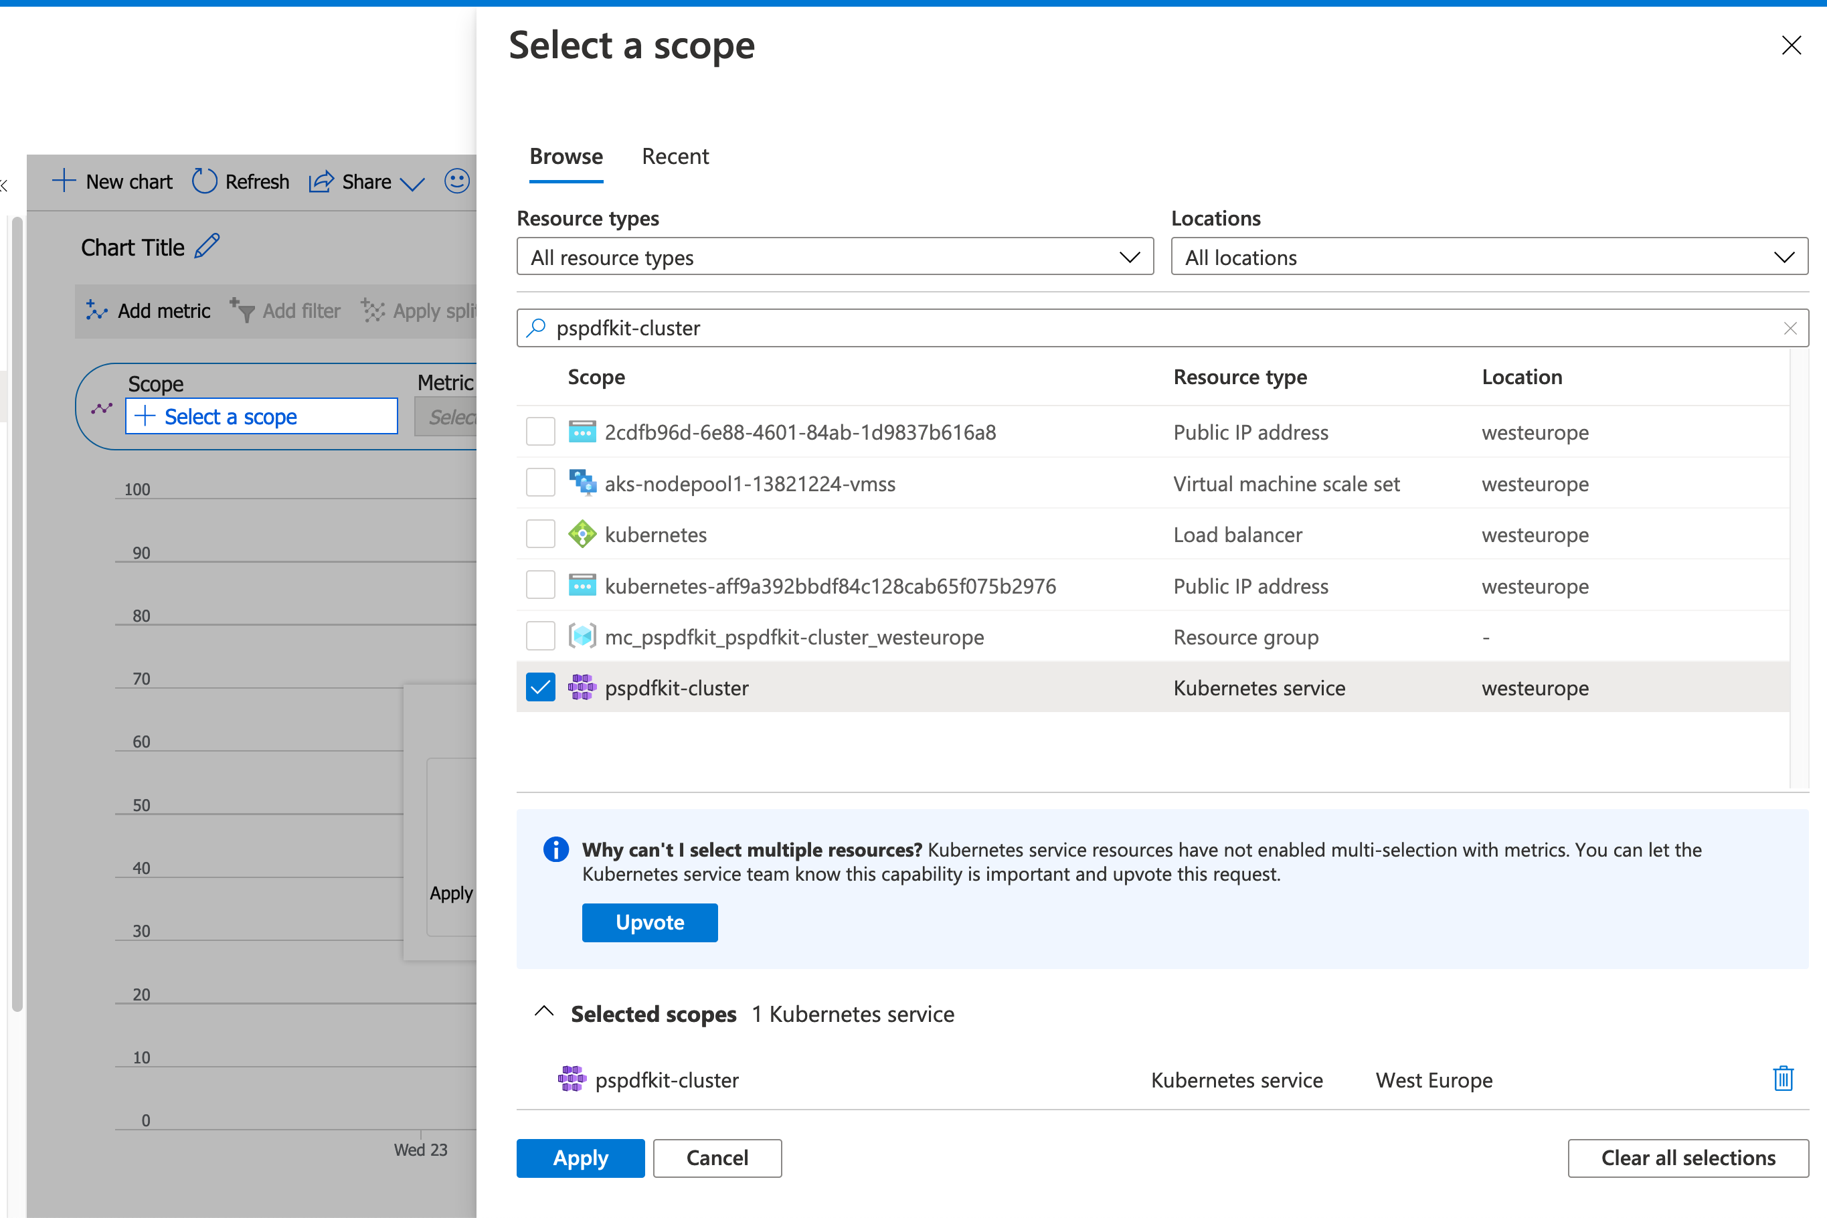This screenshot has width=1827, height=1218.
Task: Click the Refresh icon in toolbar
Action: pyautogui.click(x=204, y=181)
